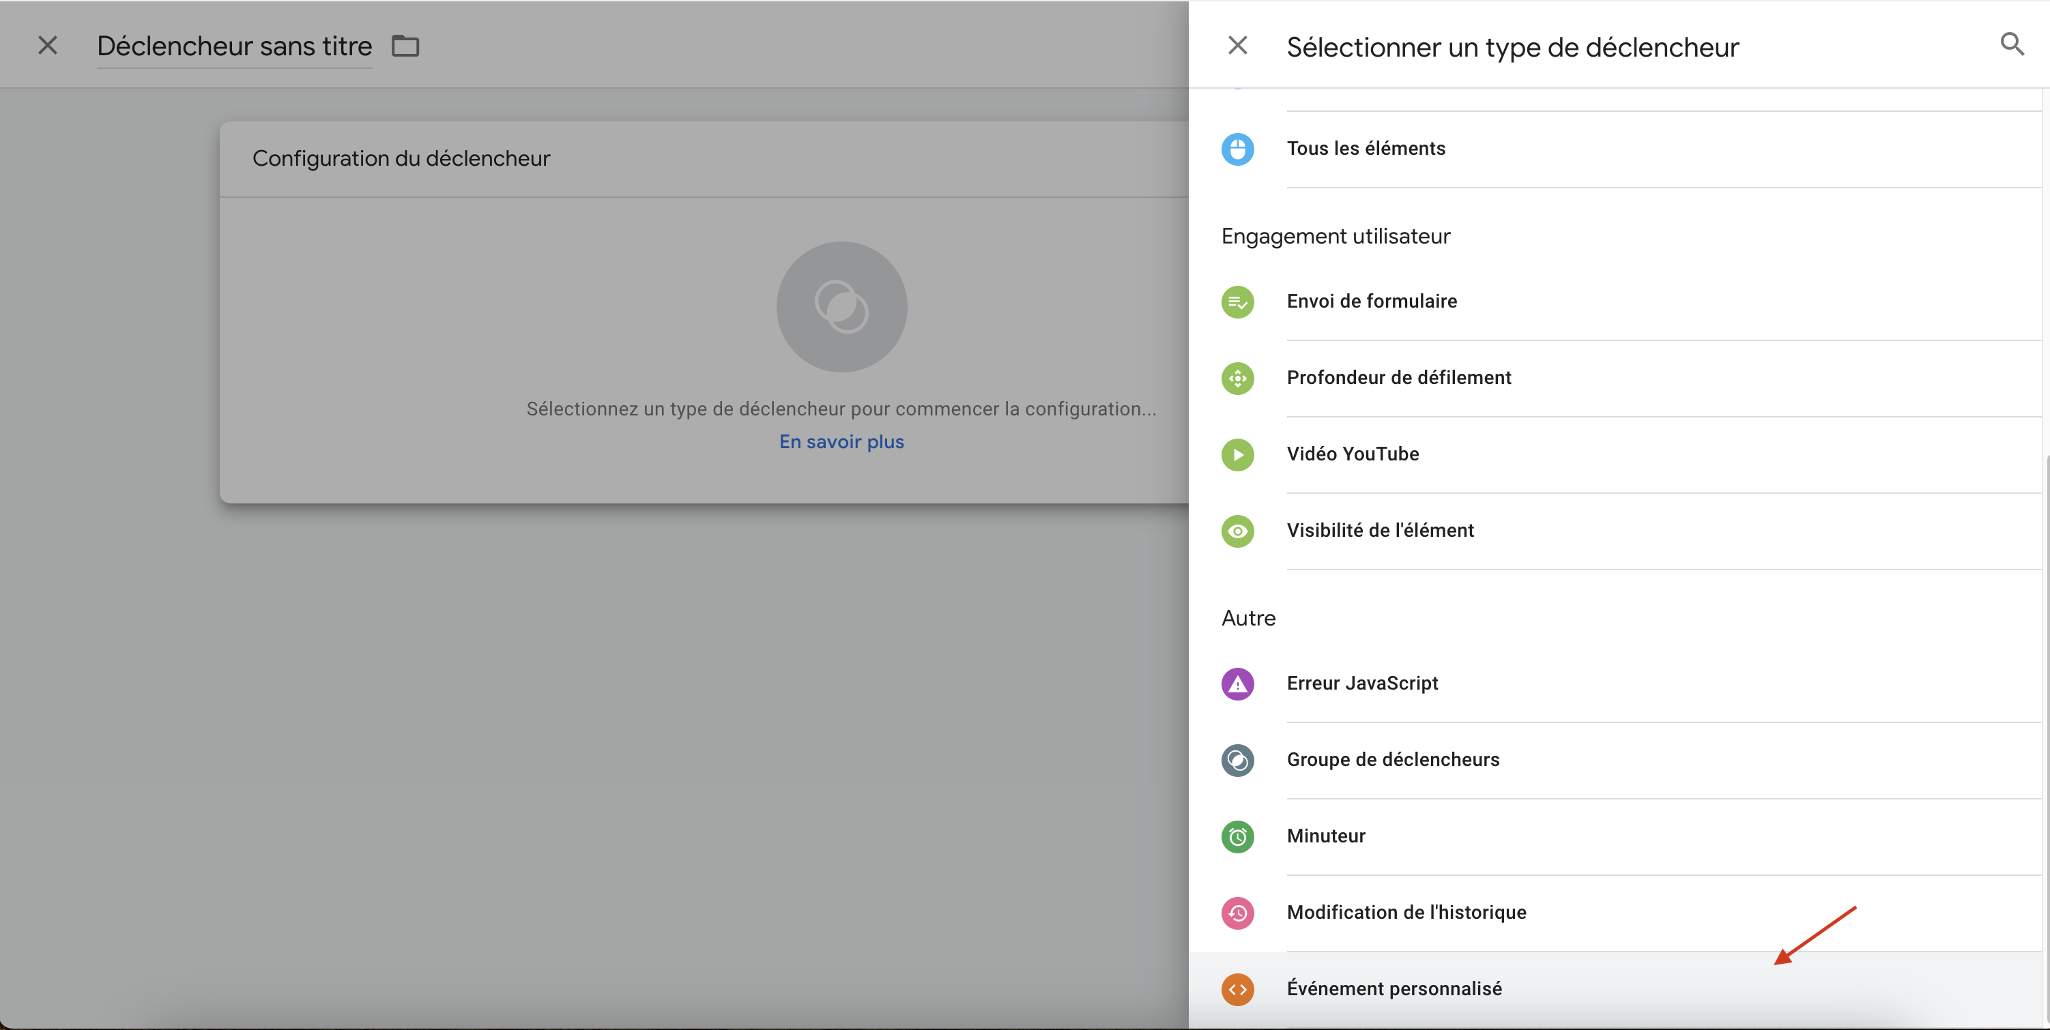This screenshot has height=1030, width=2050.
Task: Select the Envoi de formulaire trigger icon
Action: coord(1237,301)
